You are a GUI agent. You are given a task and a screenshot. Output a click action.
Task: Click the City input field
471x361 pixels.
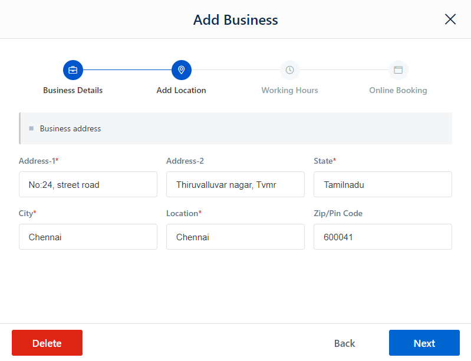point(88,237)
